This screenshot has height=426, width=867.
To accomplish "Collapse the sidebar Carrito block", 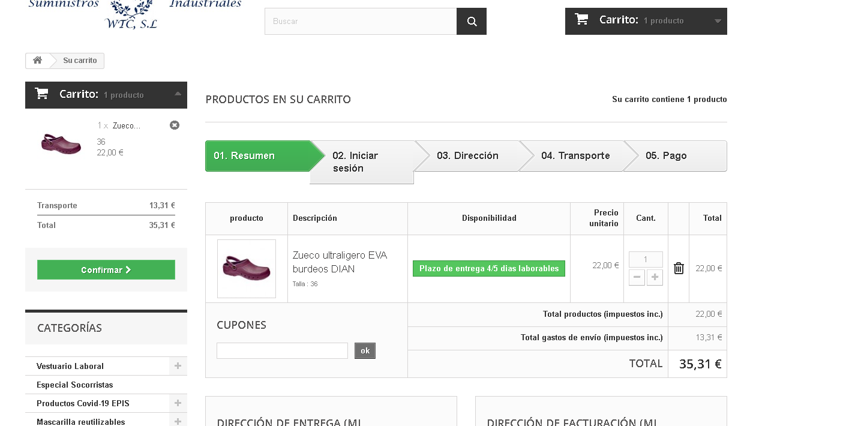I will click(178, 94).
